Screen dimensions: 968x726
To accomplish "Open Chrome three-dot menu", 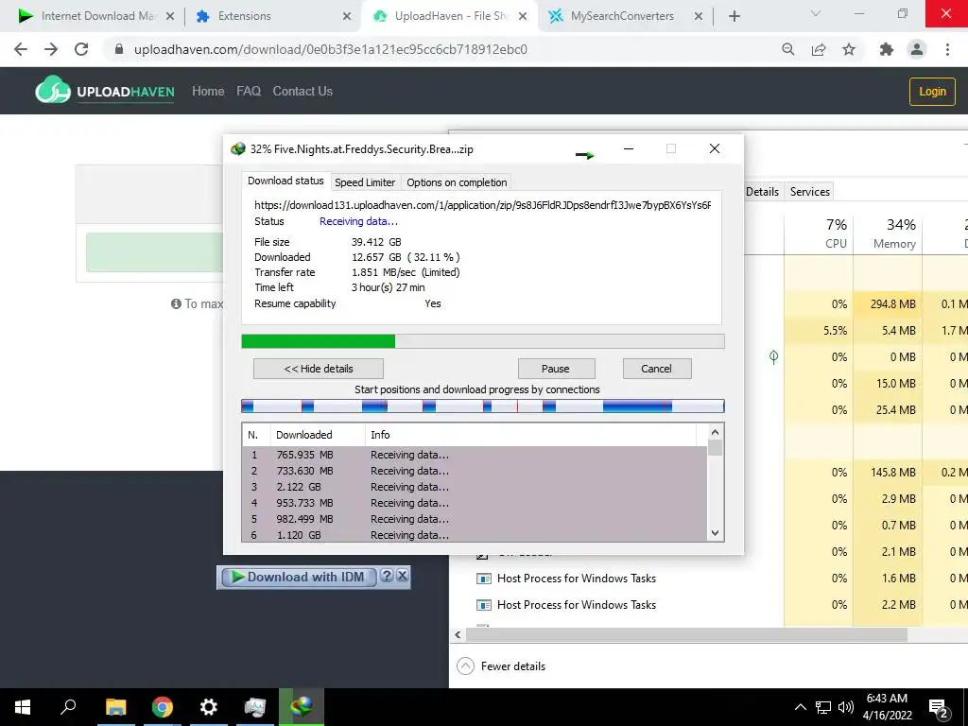I will pos(947,49).
